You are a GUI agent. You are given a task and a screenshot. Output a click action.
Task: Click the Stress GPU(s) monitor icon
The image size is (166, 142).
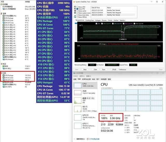tap(75, 17)
